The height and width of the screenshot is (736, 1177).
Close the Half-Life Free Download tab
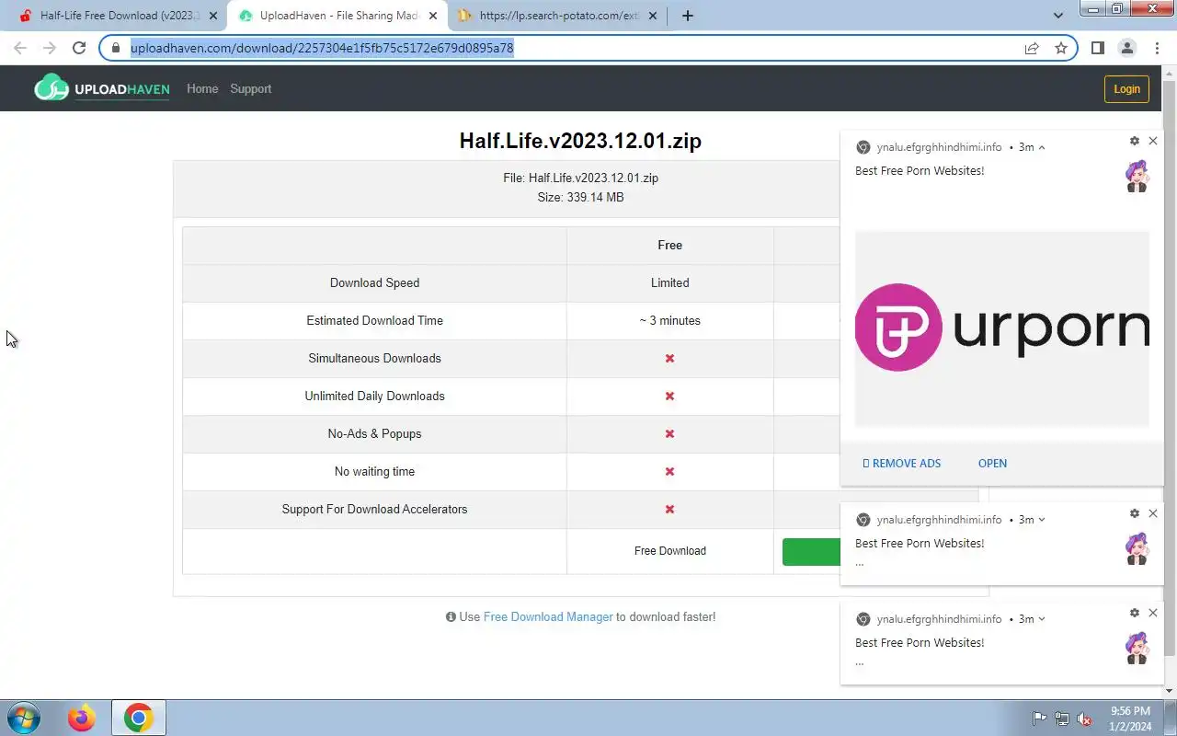point(212,16)
